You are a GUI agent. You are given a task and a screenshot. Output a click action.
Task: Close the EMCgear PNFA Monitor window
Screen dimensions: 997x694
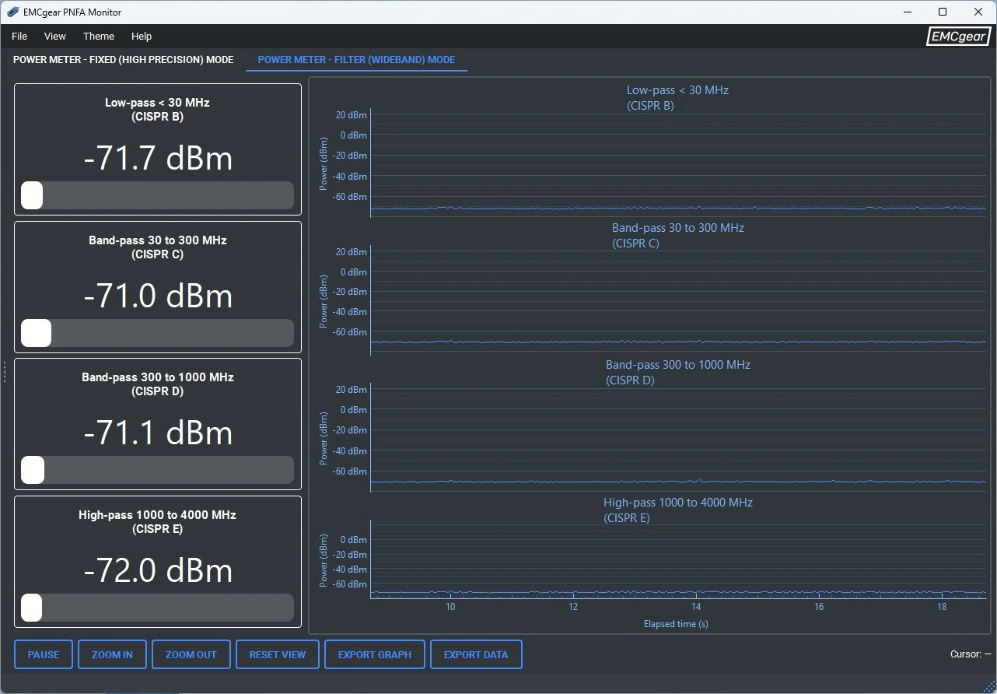[x=978, y=12]
